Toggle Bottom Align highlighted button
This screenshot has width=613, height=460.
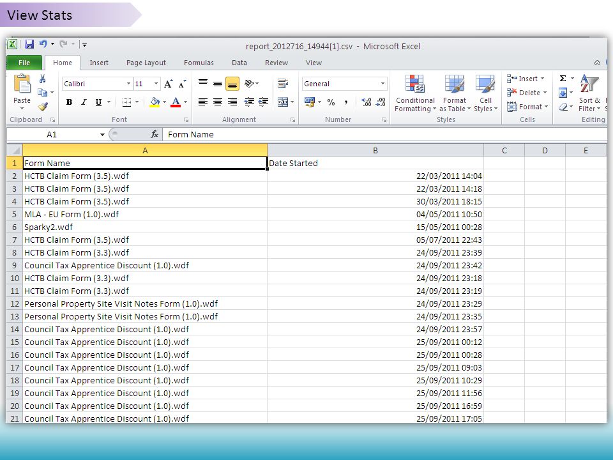[232, 84]
